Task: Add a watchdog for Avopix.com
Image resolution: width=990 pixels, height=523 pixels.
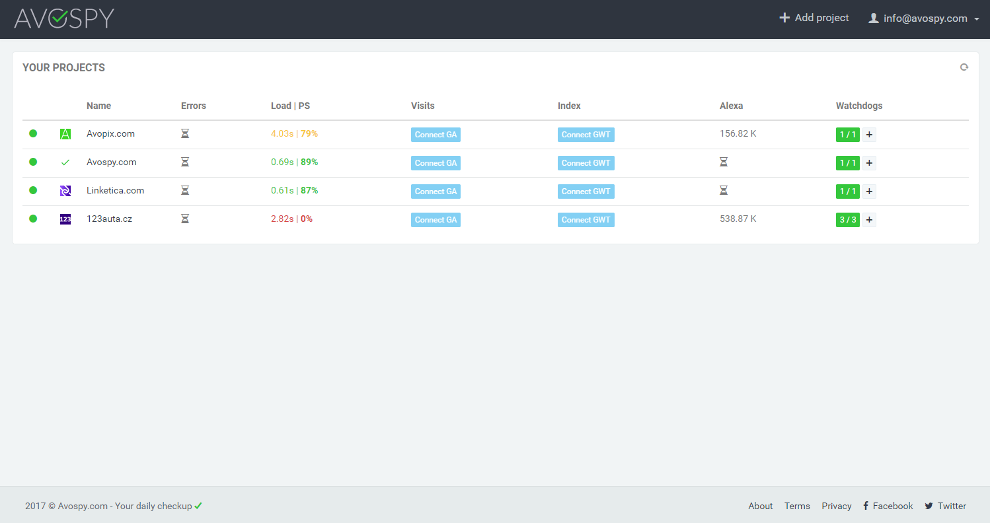Action: click(869, 135)
